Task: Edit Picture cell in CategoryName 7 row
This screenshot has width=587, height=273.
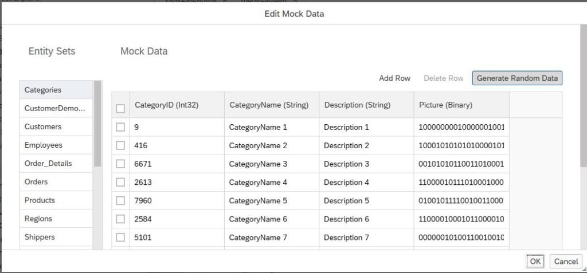Action: tap(461, 237)
